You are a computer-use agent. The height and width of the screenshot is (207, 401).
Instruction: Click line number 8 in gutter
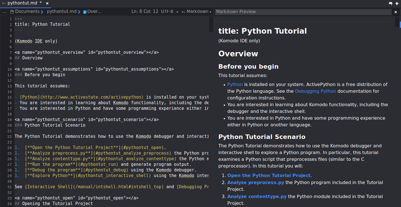(10, 58)
